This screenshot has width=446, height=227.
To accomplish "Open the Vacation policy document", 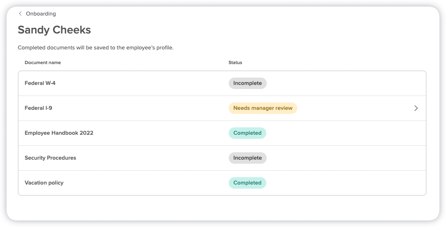I will pyautogui.click(x=44, y=183).
